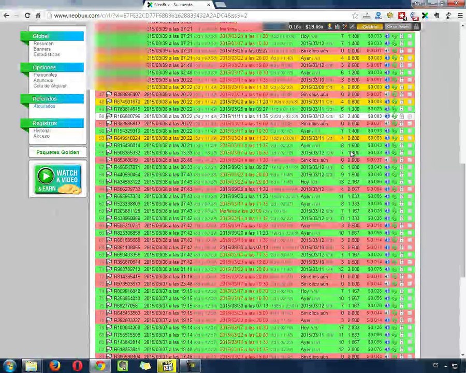Click account balance $18.890
The image size is (466, 373).
point(314,27)
